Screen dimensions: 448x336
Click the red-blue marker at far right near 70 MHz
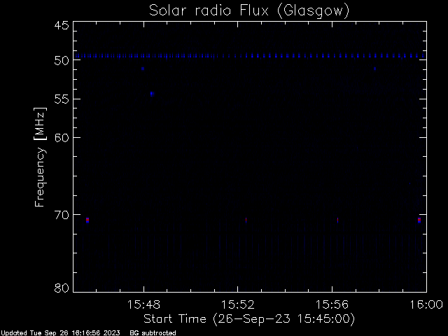point(419,220)
